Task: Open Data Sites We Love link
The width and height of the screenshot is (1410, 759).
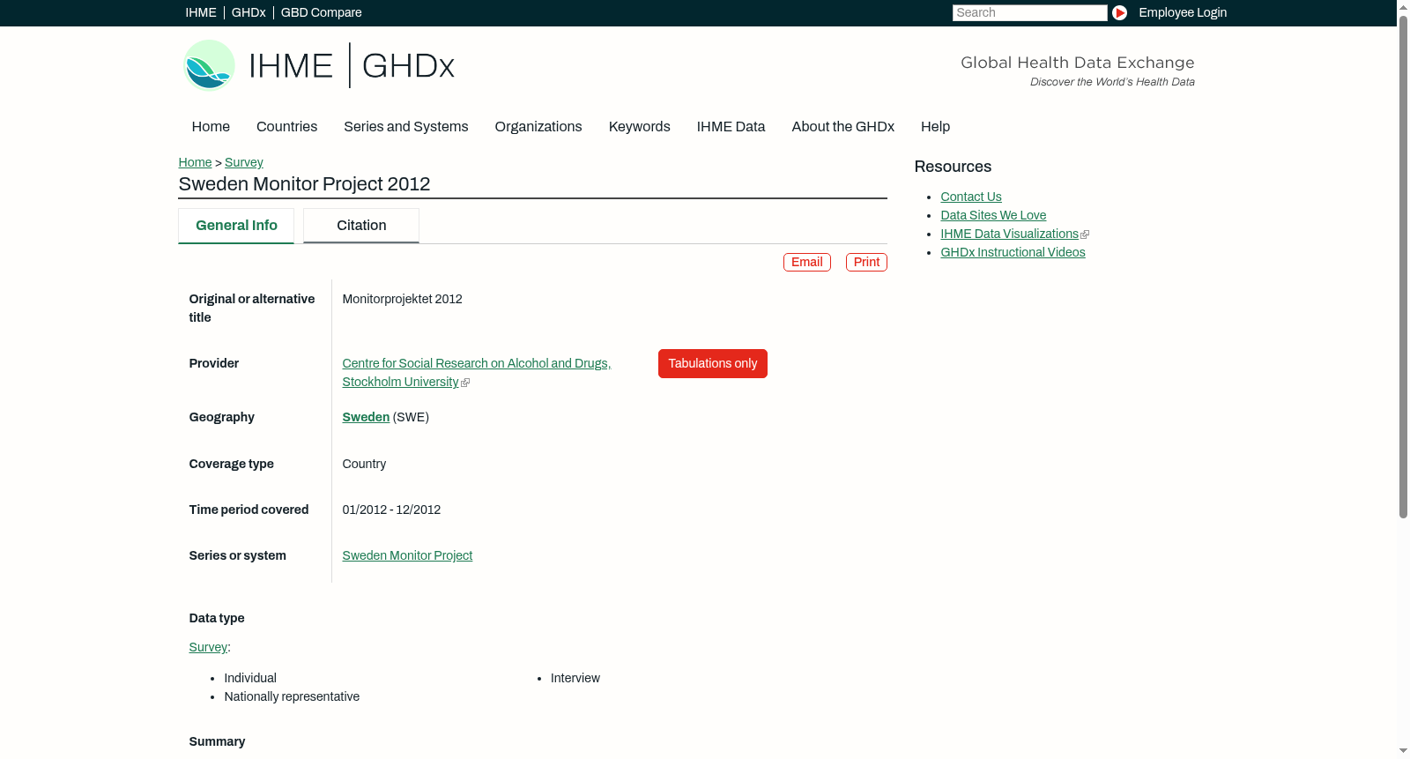Action: 993,215
